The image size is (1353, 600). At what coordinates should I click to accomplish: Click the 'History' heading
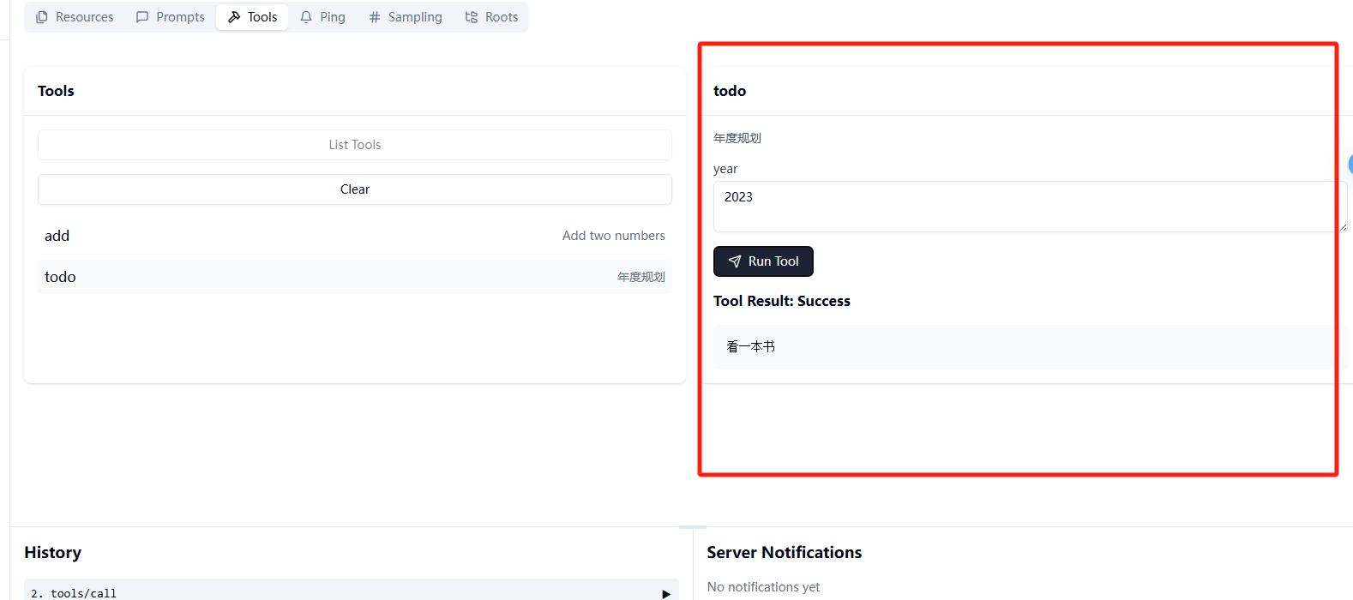point(53,553)
